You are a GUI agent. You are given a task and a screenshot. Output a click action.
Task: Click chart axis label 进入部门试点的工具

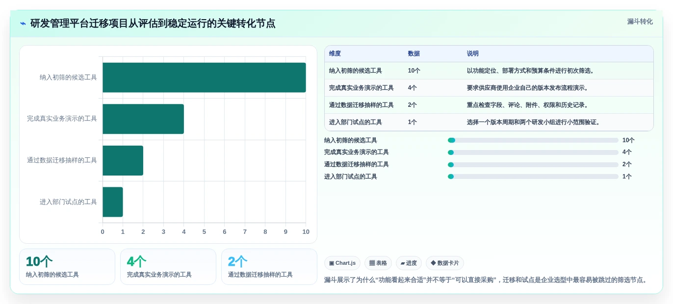pyautogui.click(x=68, y=202)
